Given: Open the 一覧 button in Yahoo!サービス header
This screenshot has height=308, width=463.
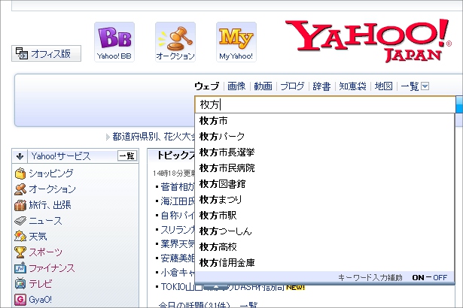Looking at the screenshot, I should pyautogui.click(x=126, y=156).
